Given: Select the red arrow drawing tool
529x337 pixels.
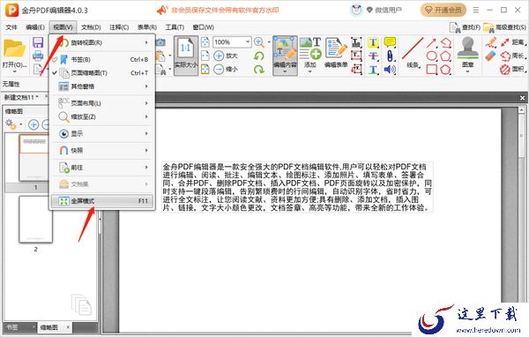Looking at the screenshot, I should tap(431, 42).
